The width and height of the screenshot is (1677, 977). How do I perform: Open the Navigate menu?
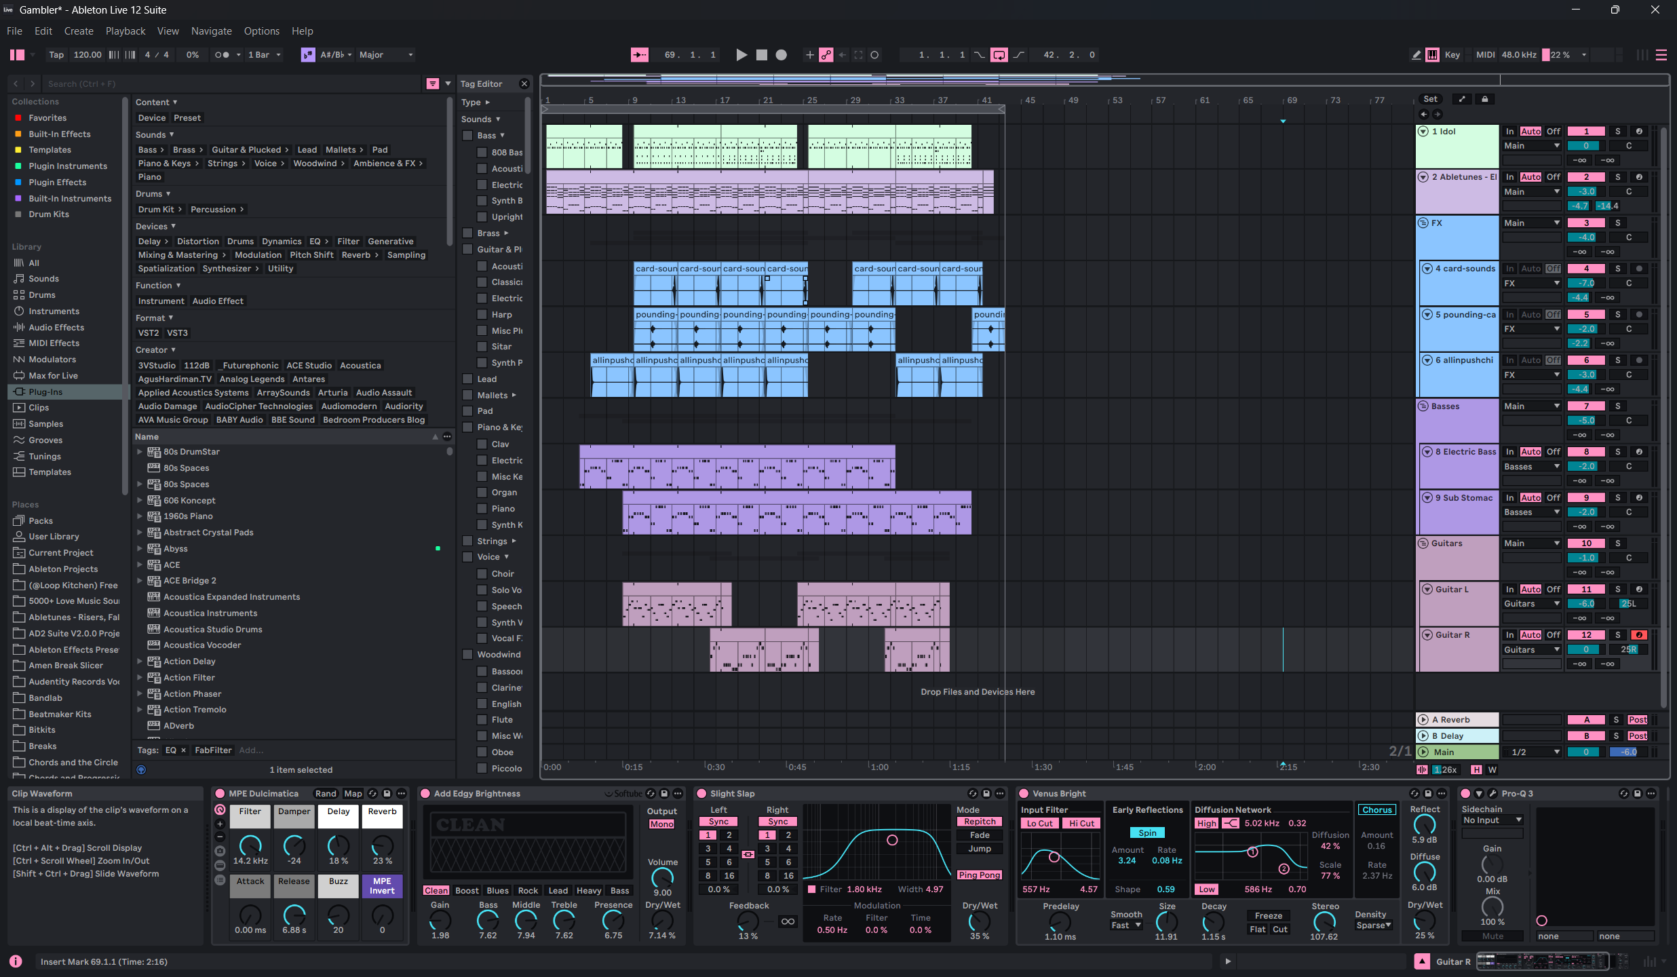coord(211,31)
